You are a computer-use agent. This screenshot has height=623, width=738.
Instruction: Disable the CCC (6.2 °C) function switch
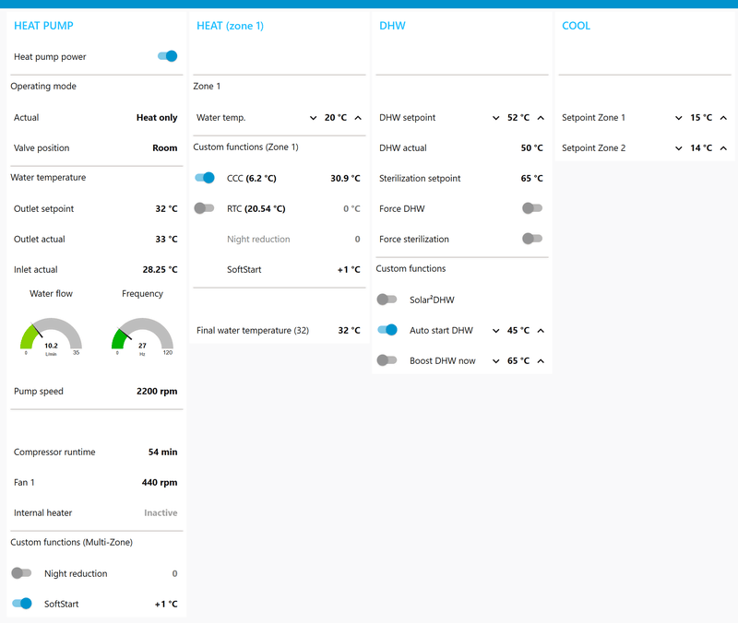[x=204, y=178]
